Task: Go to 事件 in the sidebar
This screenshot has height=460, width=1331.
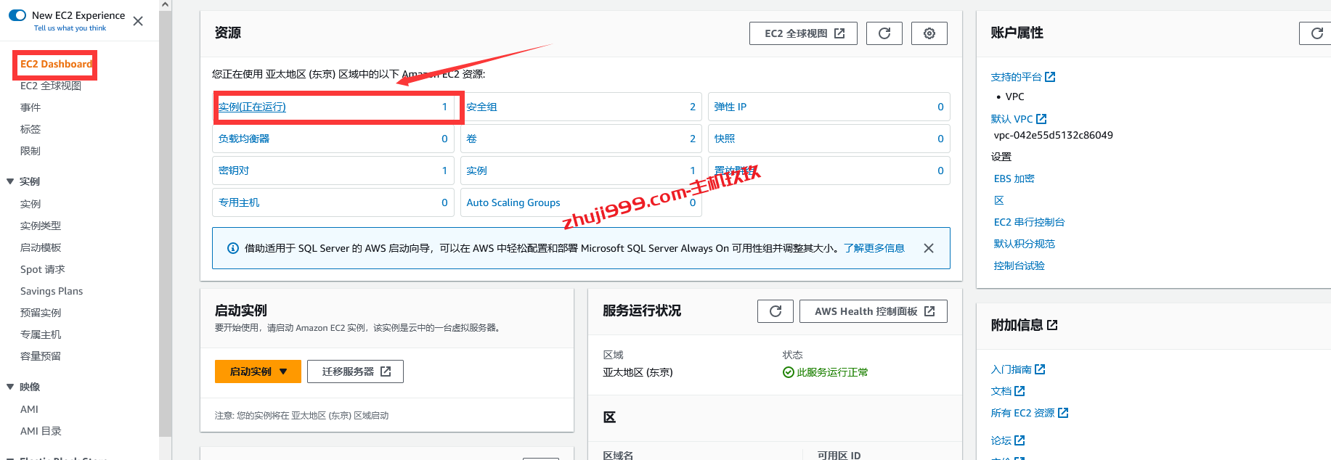Action: point(30,107)
